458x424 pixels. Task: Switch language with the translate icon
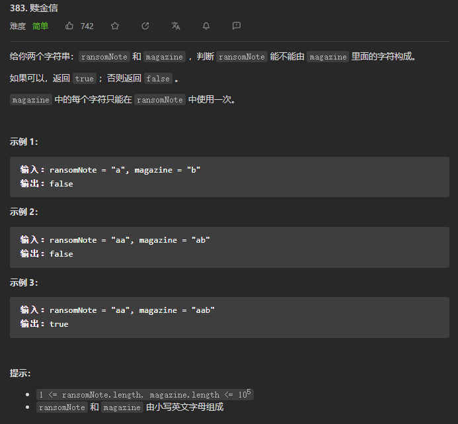176,26
